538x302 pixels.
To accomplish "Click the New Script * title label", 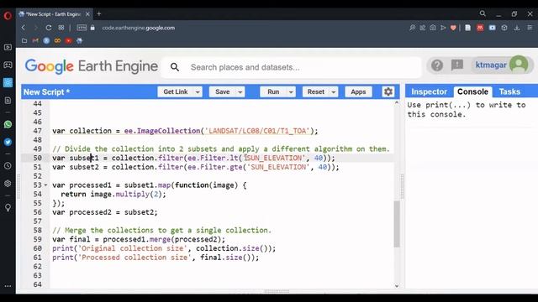I will pyautogui.click(x=47, y=92).
